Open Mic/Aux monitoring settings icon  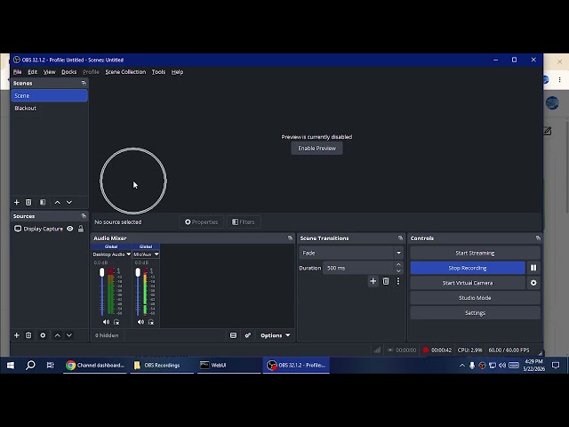point(151,322)
